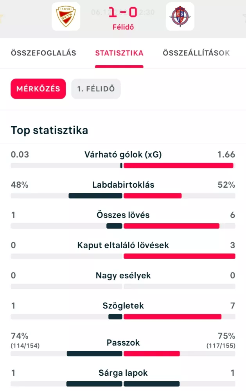Click the Szögletek red bar
The width and height of the screenshot is (246, 391).
pyautogui.click(x=172, y=317)
